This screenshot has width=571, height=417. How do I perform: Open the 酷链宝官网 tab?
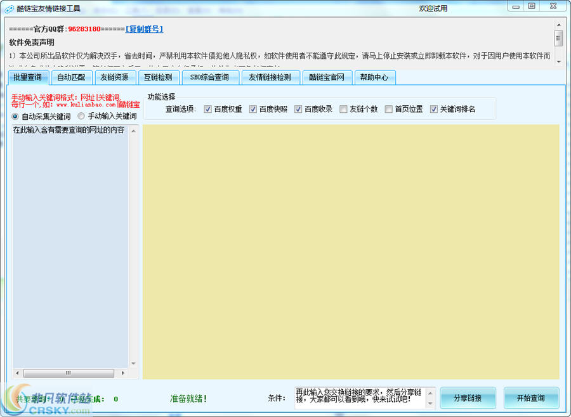[327, 77]
